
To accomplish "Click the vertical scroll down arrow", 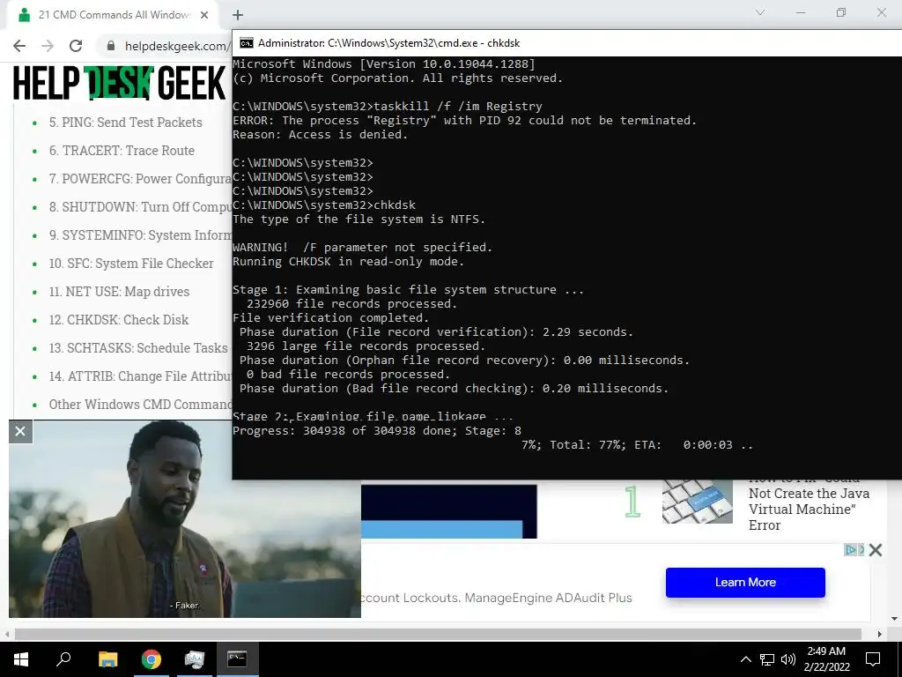I will [x=894, y=620].
